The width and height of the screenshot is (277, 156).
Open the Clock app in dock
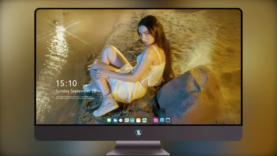(x=121, y=121)
